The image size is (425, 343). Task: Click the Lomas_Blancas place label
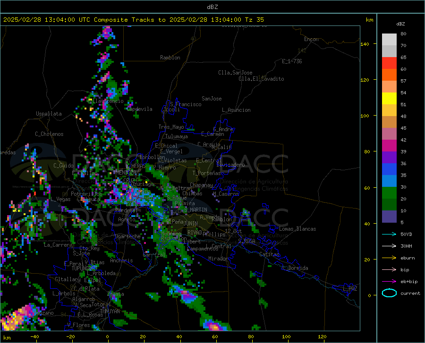pos(297,229)
